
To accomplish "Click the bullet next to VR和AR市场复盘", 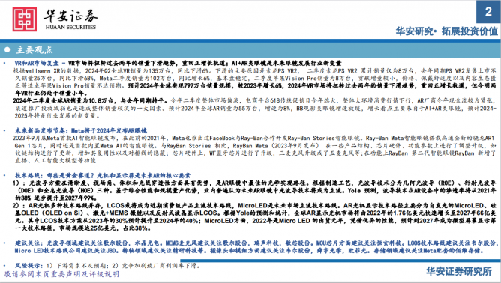I will 4,63.
